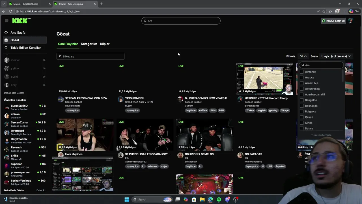This screenshot has height=204, width=362.
Task: Open the Kick user profile avatar
Action: tap(351, 21)
